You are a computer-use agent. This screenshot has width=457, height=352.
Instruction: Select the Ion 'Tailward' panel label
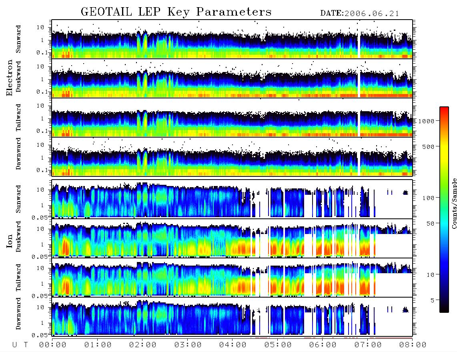[18, 278]
